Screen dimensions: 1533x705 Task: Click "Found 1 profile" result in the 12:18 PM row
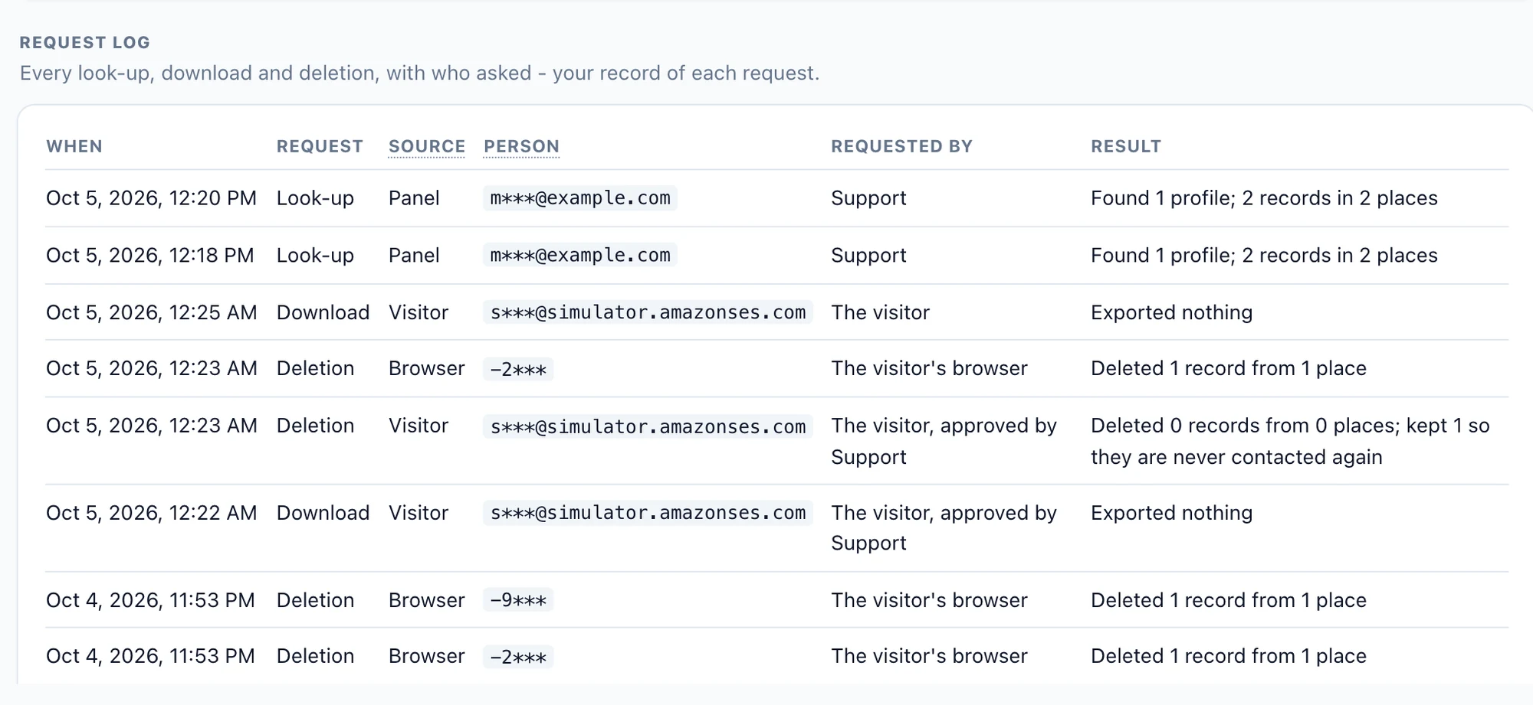coord(1264,256)
